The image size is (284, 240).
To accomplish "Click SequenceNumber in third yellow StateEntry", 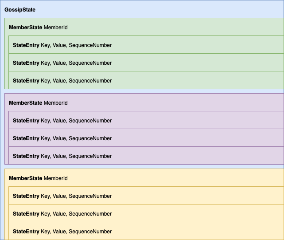I will 90,232.
